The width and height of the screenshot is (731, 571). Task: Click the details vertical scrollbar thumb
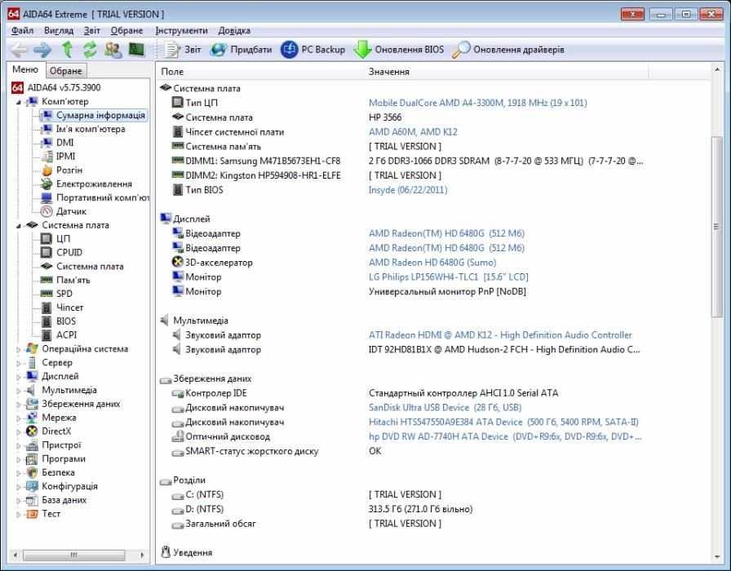(x=716, y=227)
